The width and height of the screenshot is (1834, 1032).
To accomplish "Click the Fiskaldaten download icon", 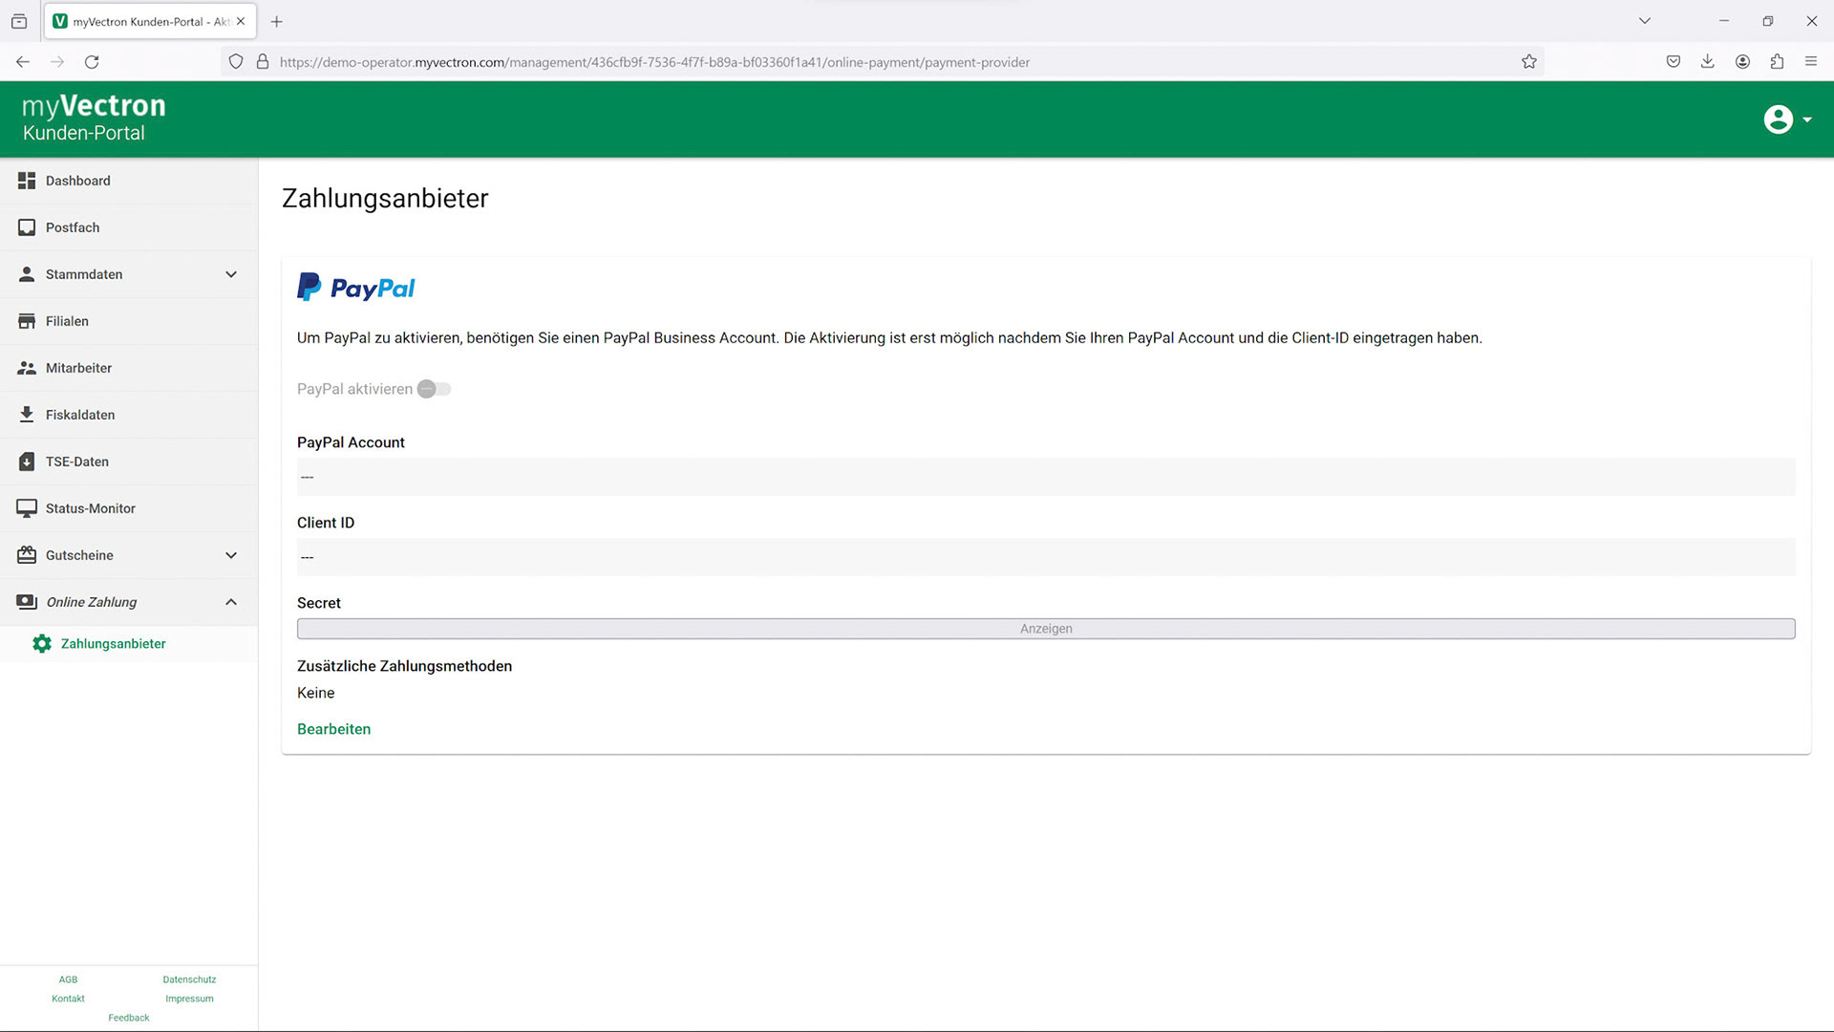I will 27,415.
